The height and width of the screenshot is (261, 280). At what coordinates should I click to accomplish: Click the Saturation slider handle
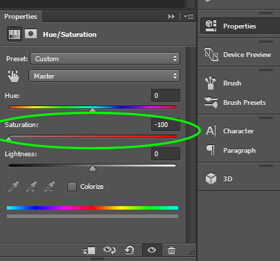click(x=9, y=139)
